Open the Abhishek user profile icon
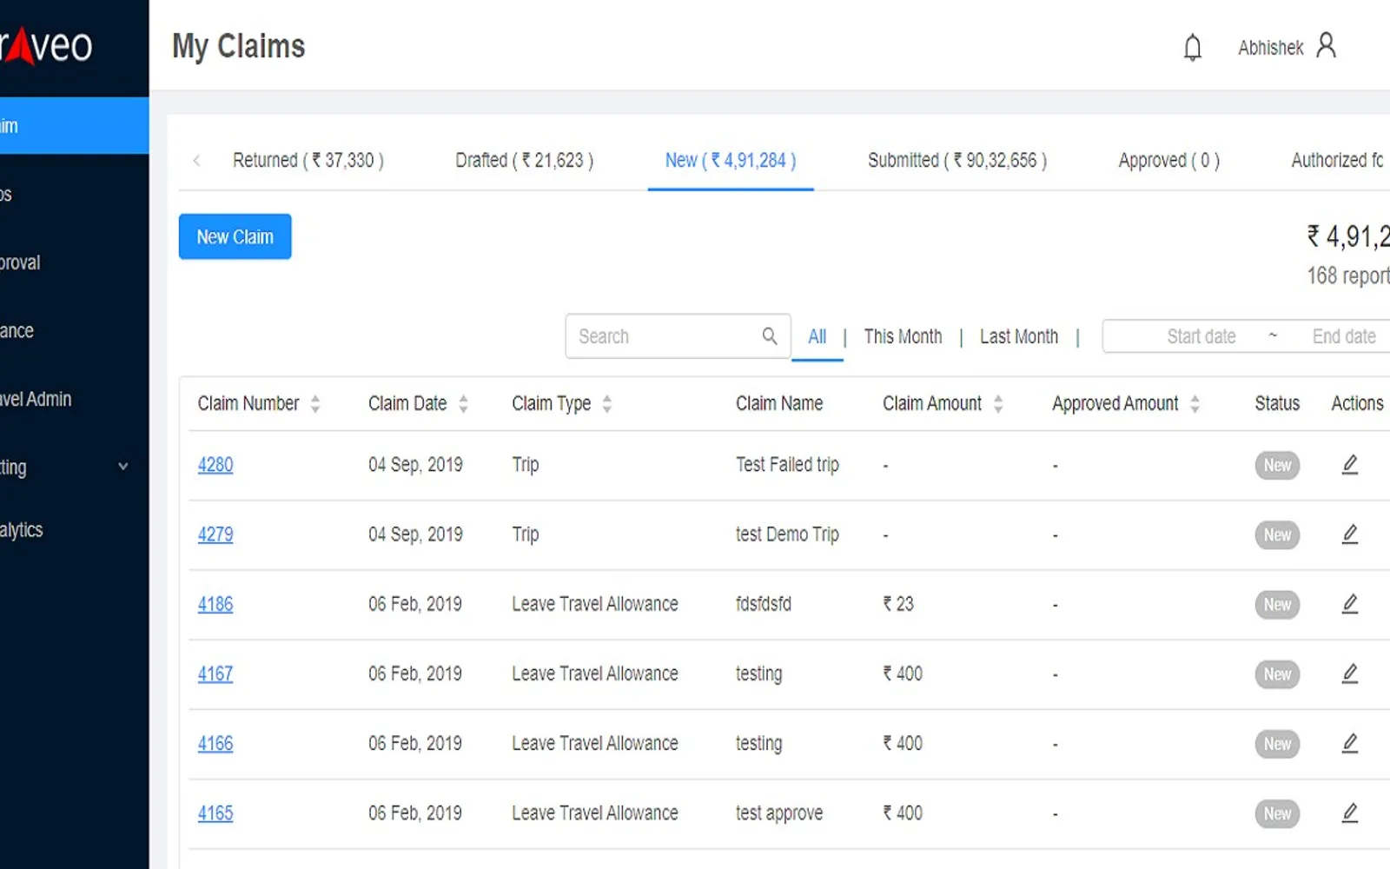1390x869 pixels. [x=1326, y=45]
